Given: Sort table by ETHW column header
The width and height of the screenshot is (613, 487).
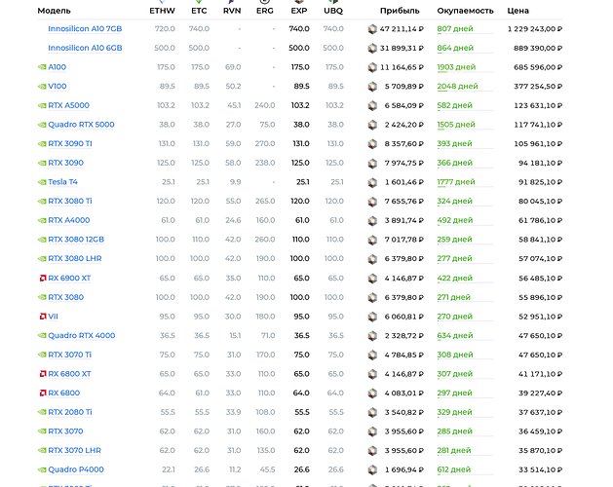Looking at the screenshot, I should click(x=162, y=11).
